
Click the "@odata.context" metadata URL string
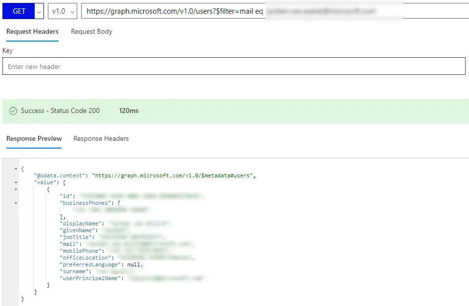click(x=172, y=175)
